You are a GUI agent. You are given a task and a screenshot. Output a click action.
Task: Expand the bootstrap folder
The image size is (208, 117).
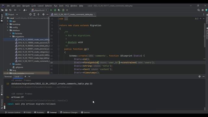[x=7, y=24]
